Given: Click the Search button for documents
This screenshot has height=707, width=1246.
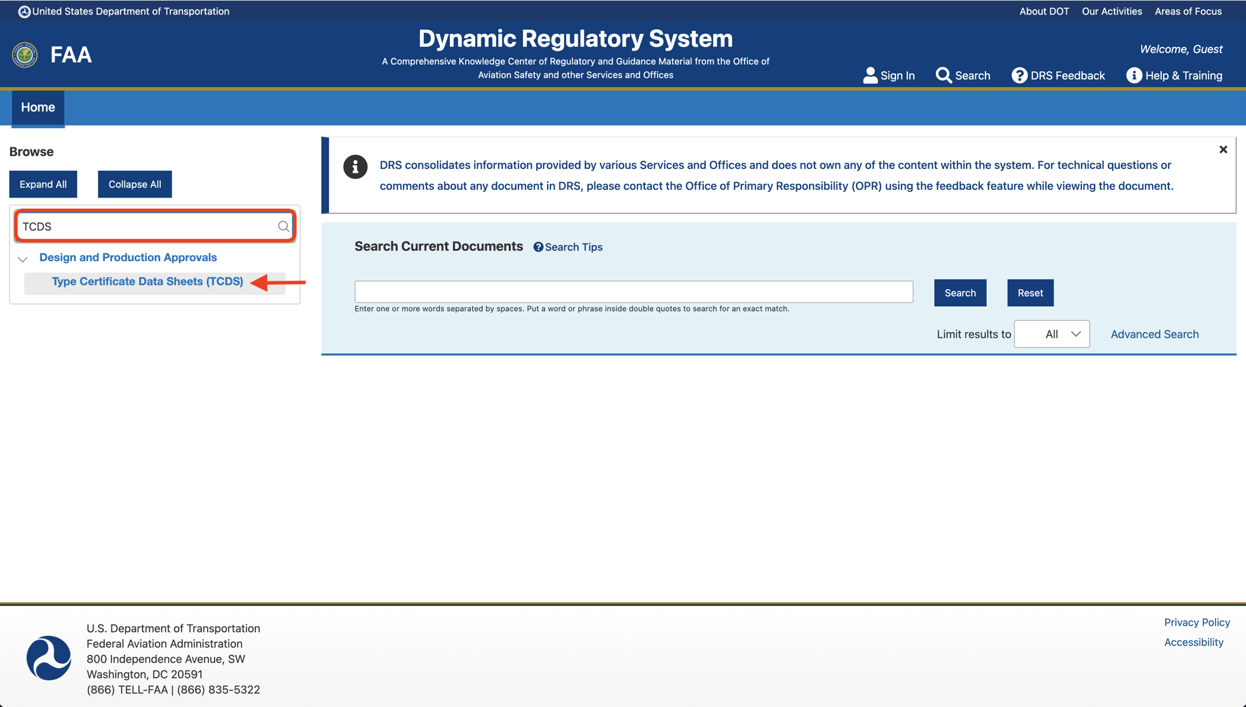Looking at the screenshot, I should 960,292.
